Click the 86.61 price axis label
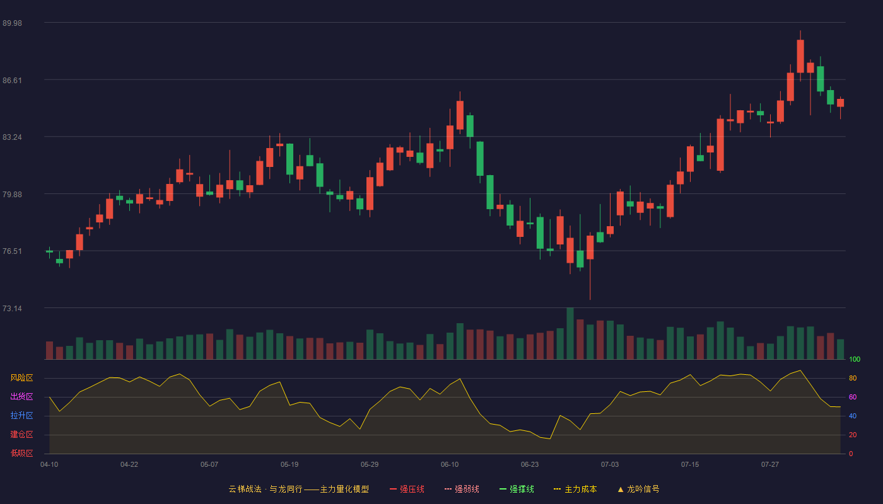The width and height of the screenshot is (883, 504). pos(12,81)
